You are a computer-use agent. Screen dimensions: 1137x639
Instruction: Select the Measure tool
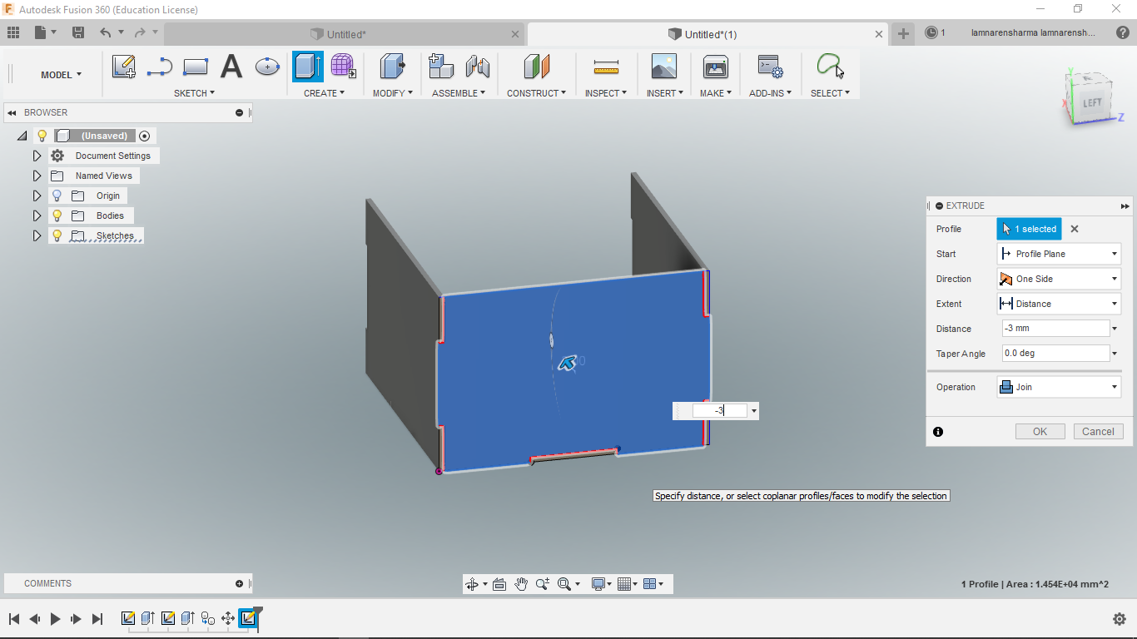tap(606, 67)
